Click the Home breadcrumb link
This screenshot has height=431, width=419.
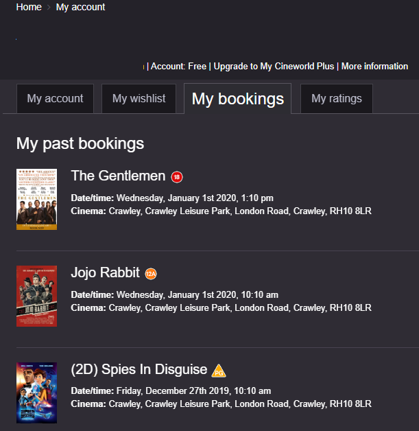pyautogui.click(x=29, y=7)
